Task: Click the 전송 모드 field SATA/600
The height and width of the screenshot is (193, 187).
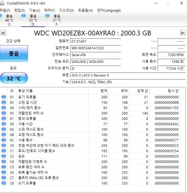Action: [x=95, y=62]
